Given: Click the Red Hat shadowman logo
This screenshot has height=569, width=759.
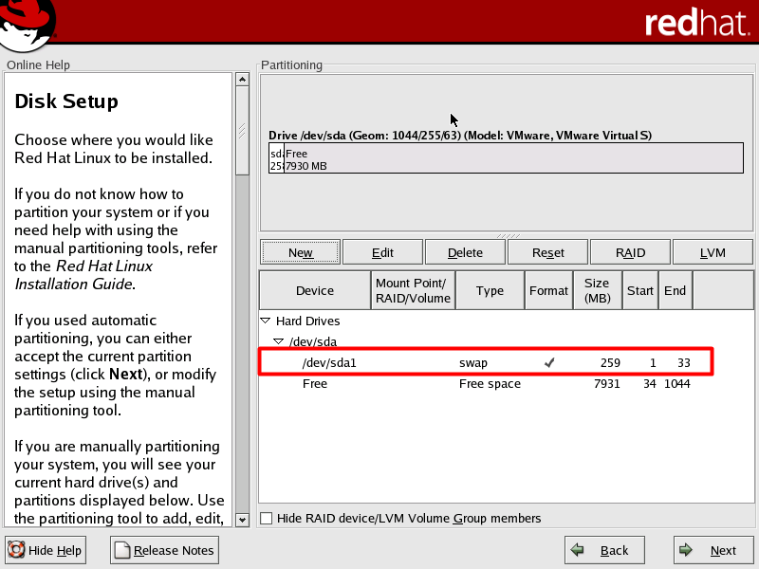Looking at the screenshot, I should tap(28, 26).
